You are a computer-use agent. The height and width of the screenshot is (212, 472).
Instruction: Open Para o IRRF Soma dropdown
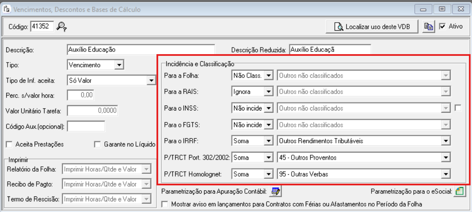pyautogui.click(x=268, y=141)
